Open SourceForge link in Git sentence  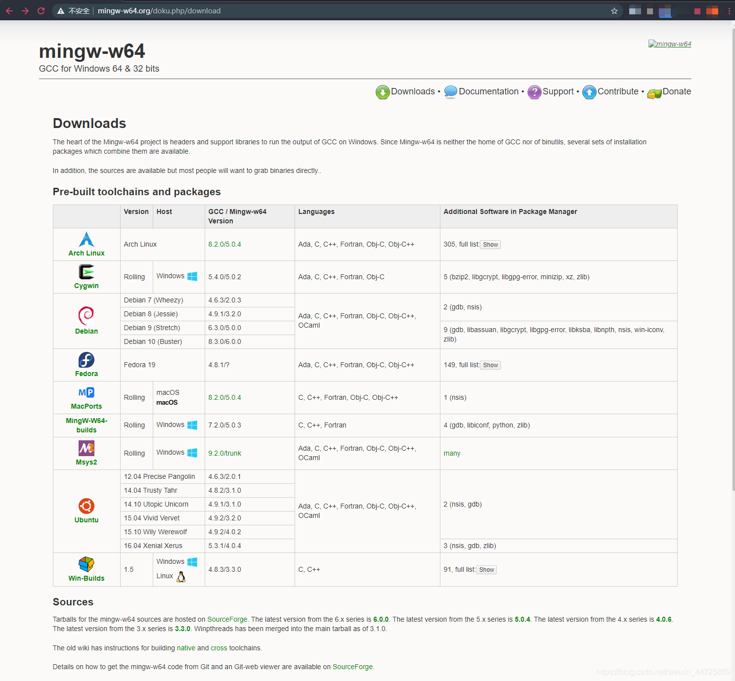coord(353,667)
